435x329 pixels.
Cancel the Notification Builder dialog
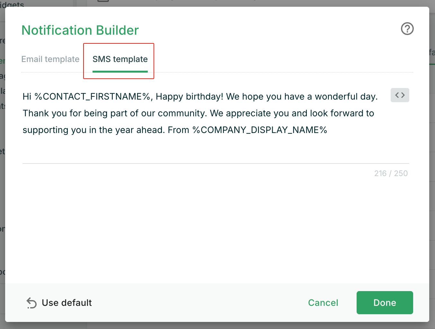coord(323,303)
